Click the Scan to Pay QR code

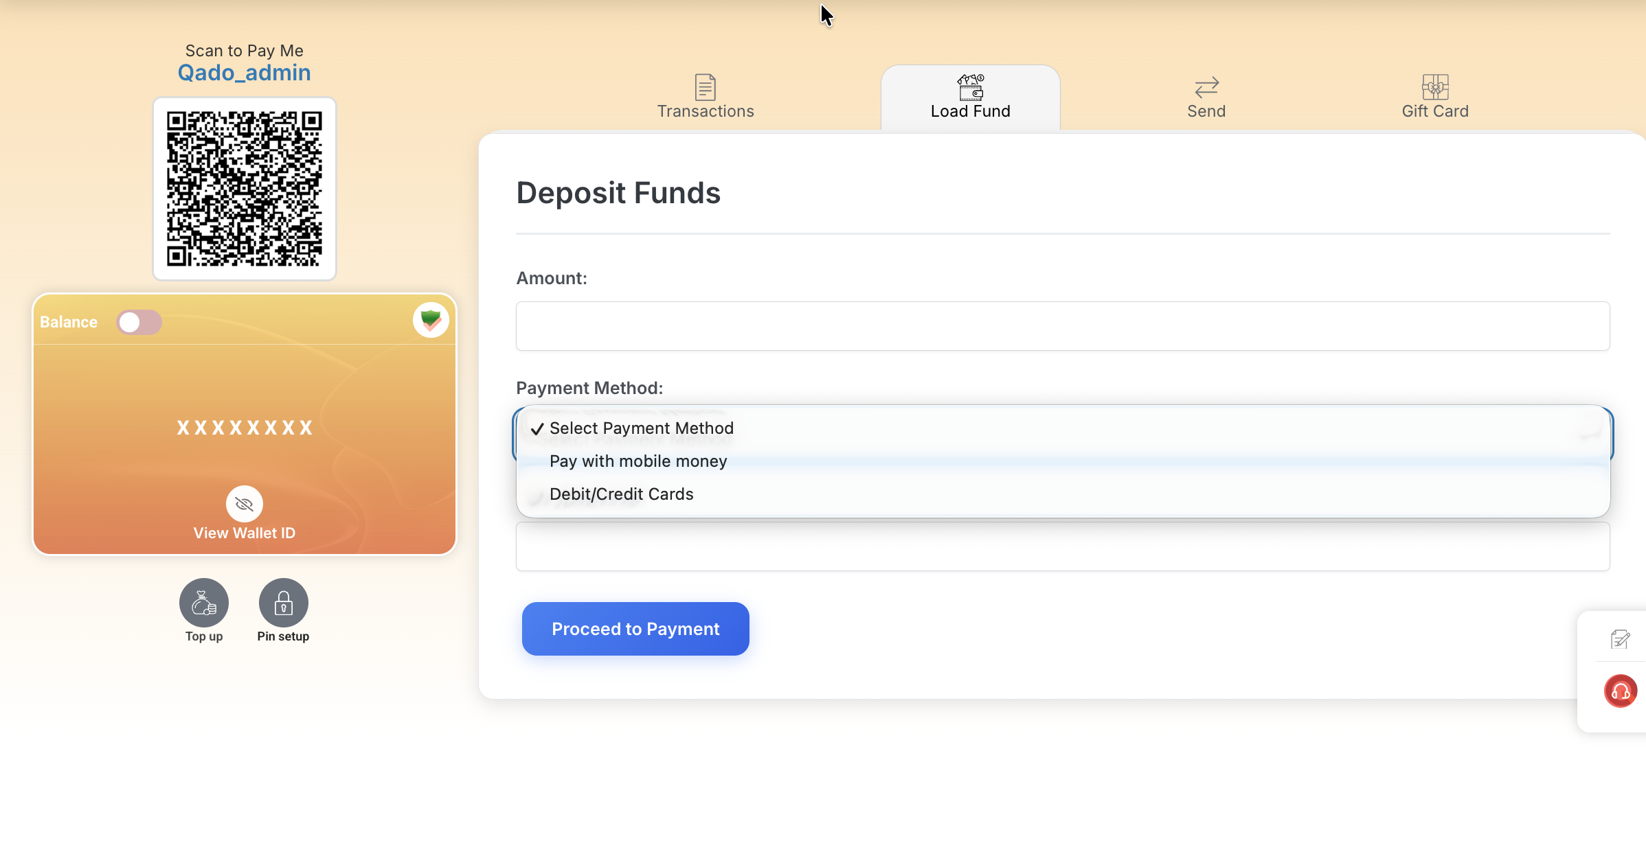244,189
